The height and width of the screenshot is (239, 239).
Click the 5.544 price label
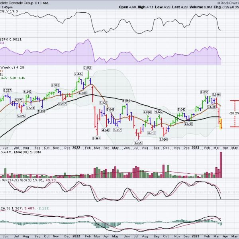tap(30, 108)
